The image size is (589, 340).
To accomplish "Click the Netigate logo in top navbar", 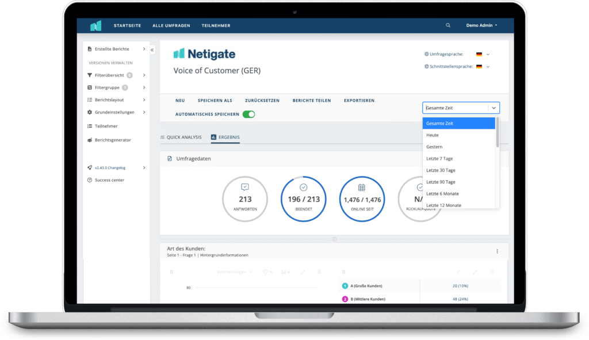I will (96, 25).
